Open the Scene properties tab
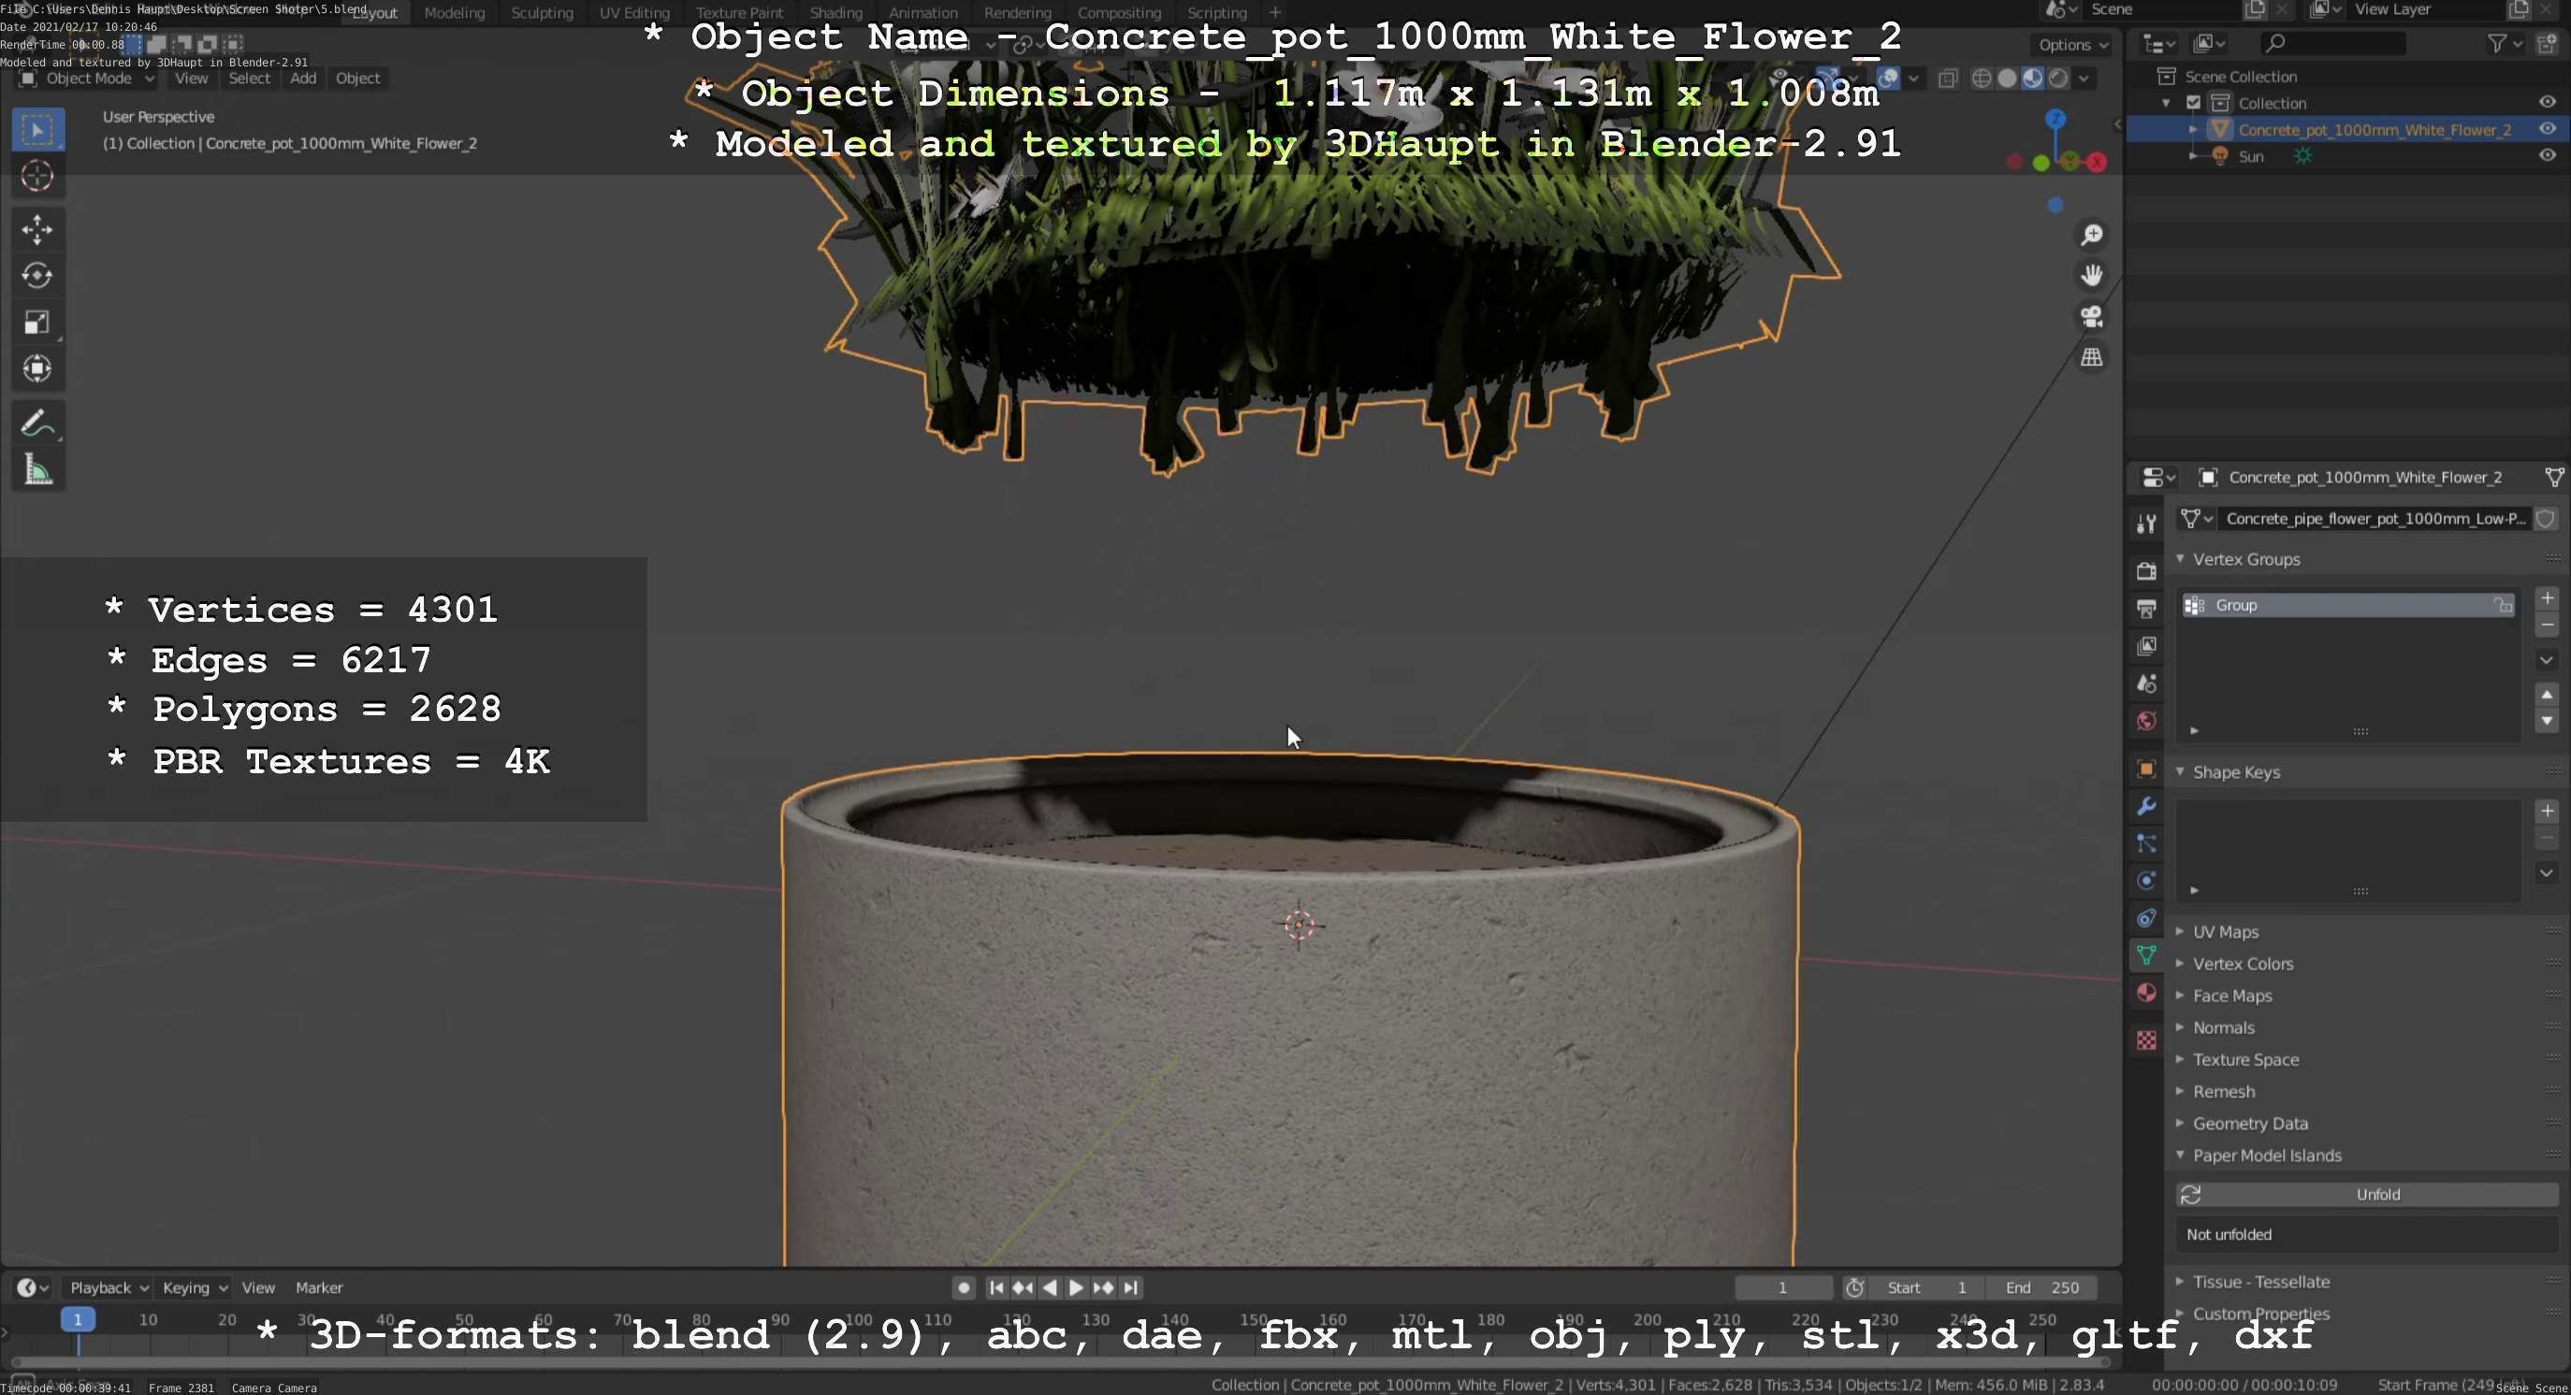The image size is (2571, 1395). [2146, 684]
